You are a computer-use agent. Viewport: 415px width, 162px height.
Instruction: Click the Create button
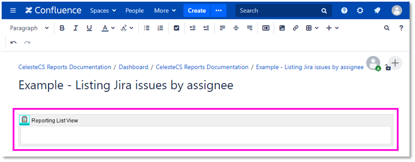(197, 10)
